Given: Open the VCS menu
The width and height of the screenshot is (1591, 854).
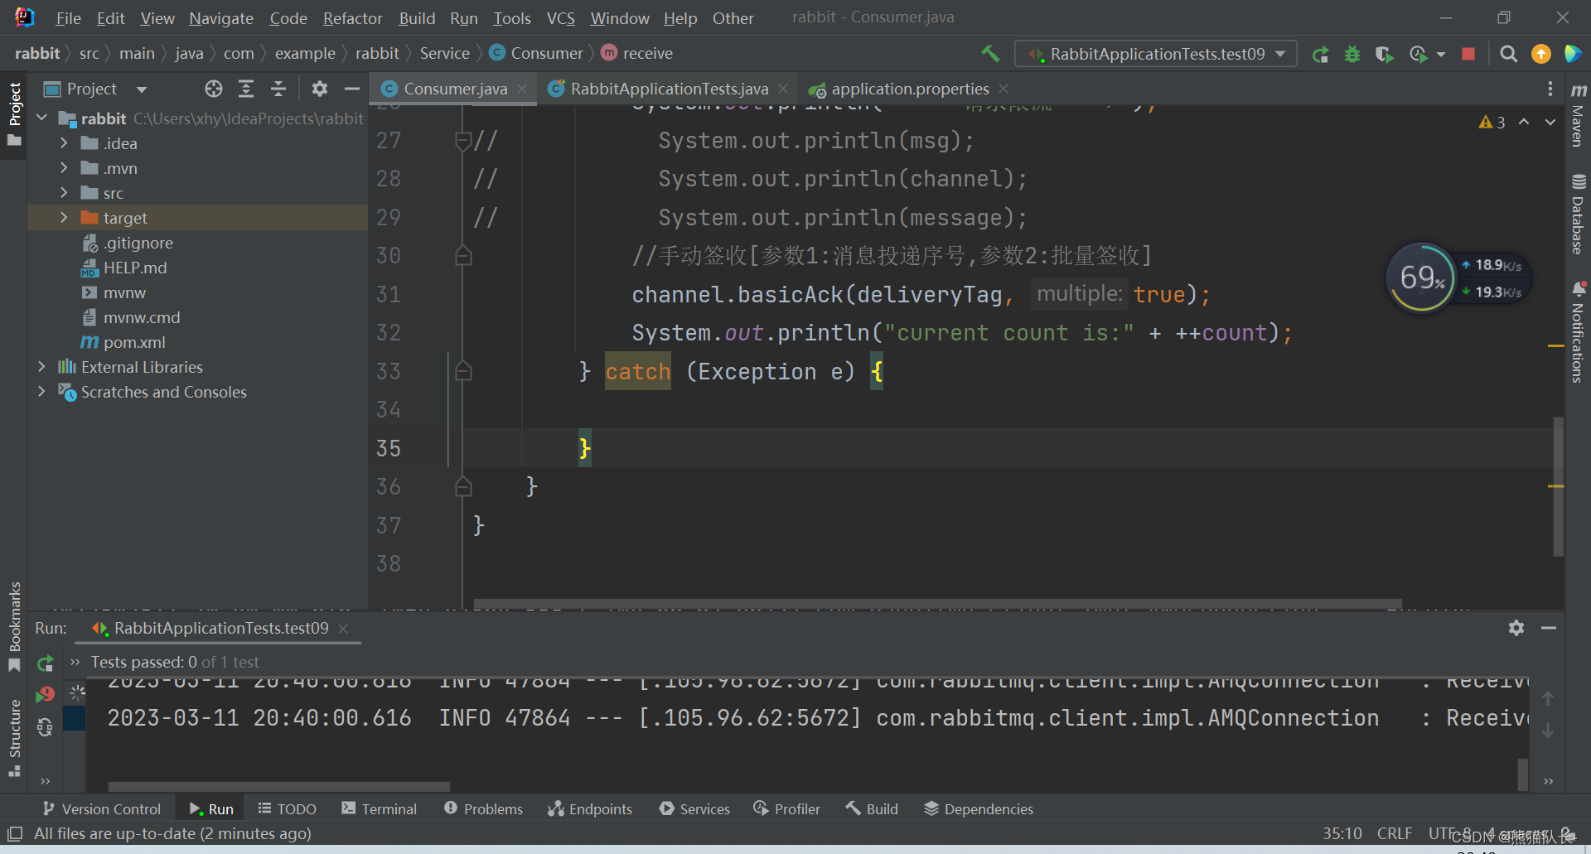Looking at the screenshot, I should 561,18.
